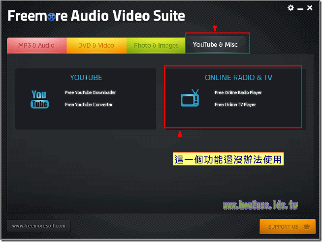Launch Free YouTube Converter
The image size is (322, 242).
point(89,104)
